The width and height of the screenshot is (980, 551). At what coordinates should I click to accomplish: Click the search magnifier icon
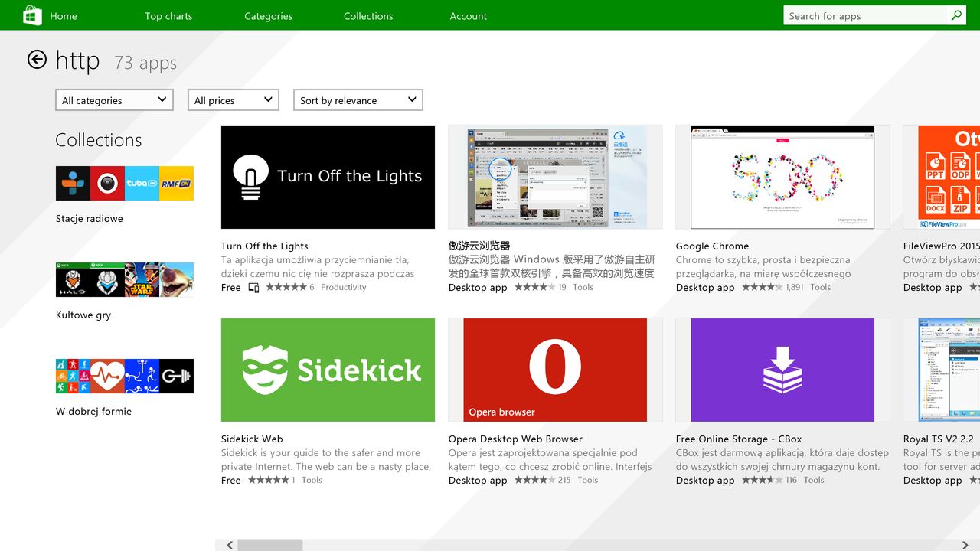coord(956,15)
